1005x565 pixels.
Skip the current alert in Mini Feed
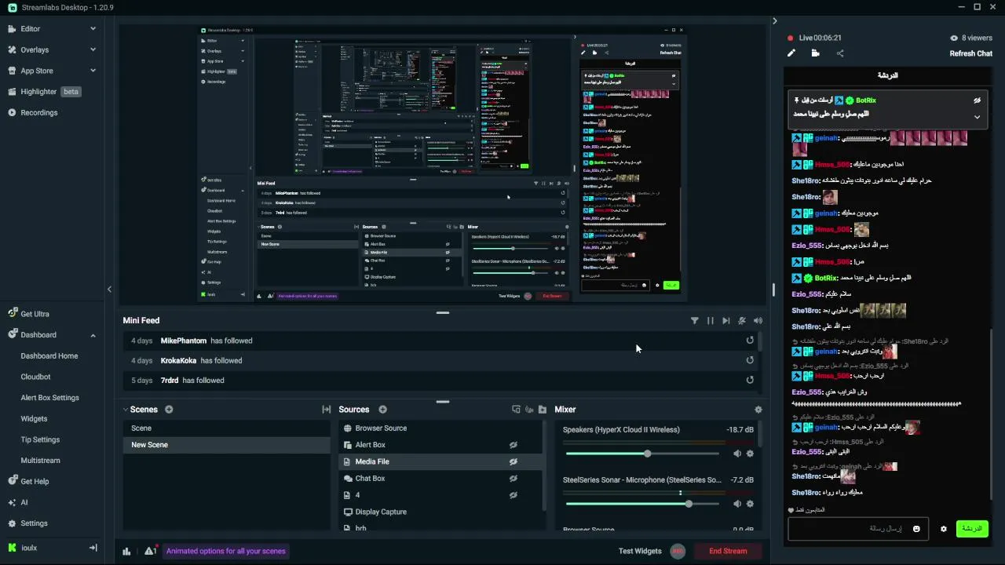point(726,320)
